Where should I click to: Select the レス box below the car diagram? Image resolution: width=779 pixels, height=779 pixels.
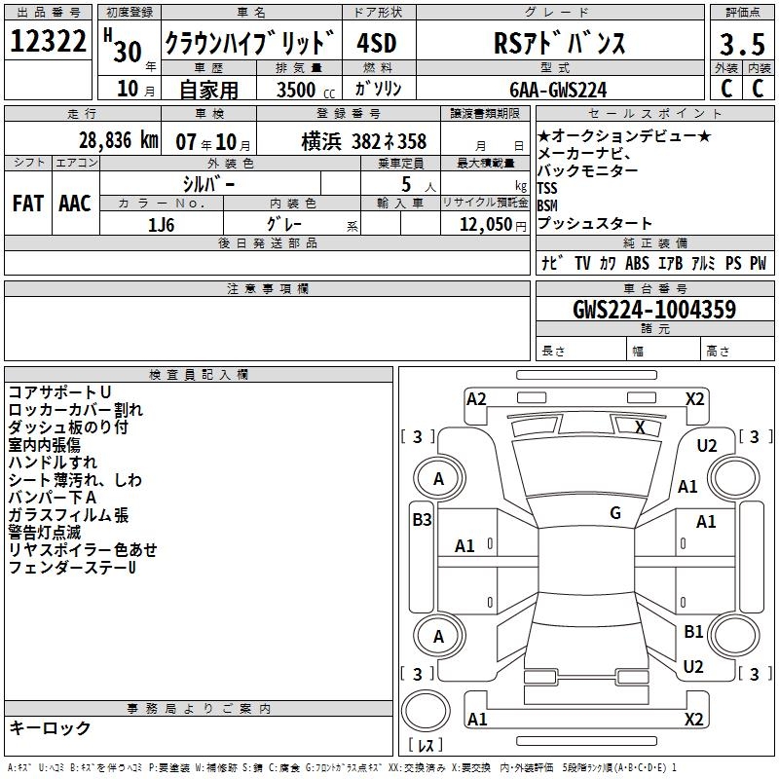[426, 746]
